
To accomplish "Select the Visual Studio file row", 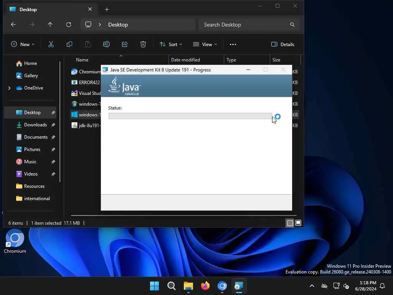I will point(86,93).
